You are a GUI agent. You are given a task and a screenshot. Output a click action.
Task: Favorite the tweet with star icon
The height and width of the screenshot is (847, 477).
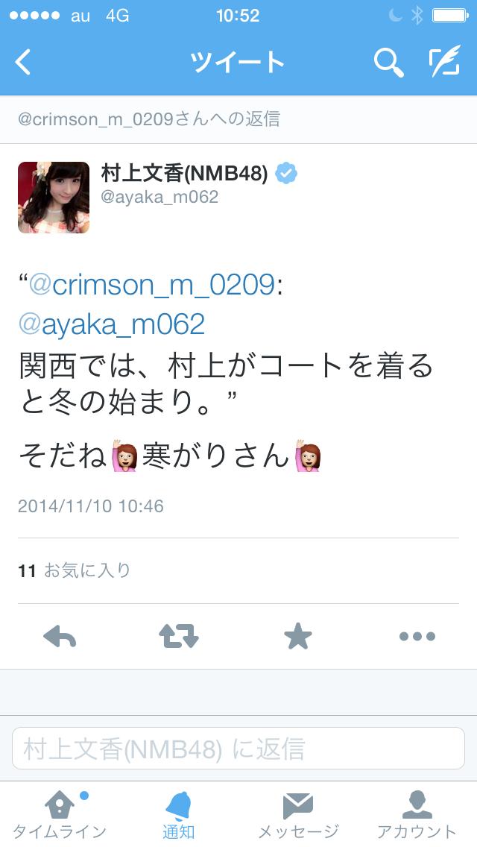point(298,636)
